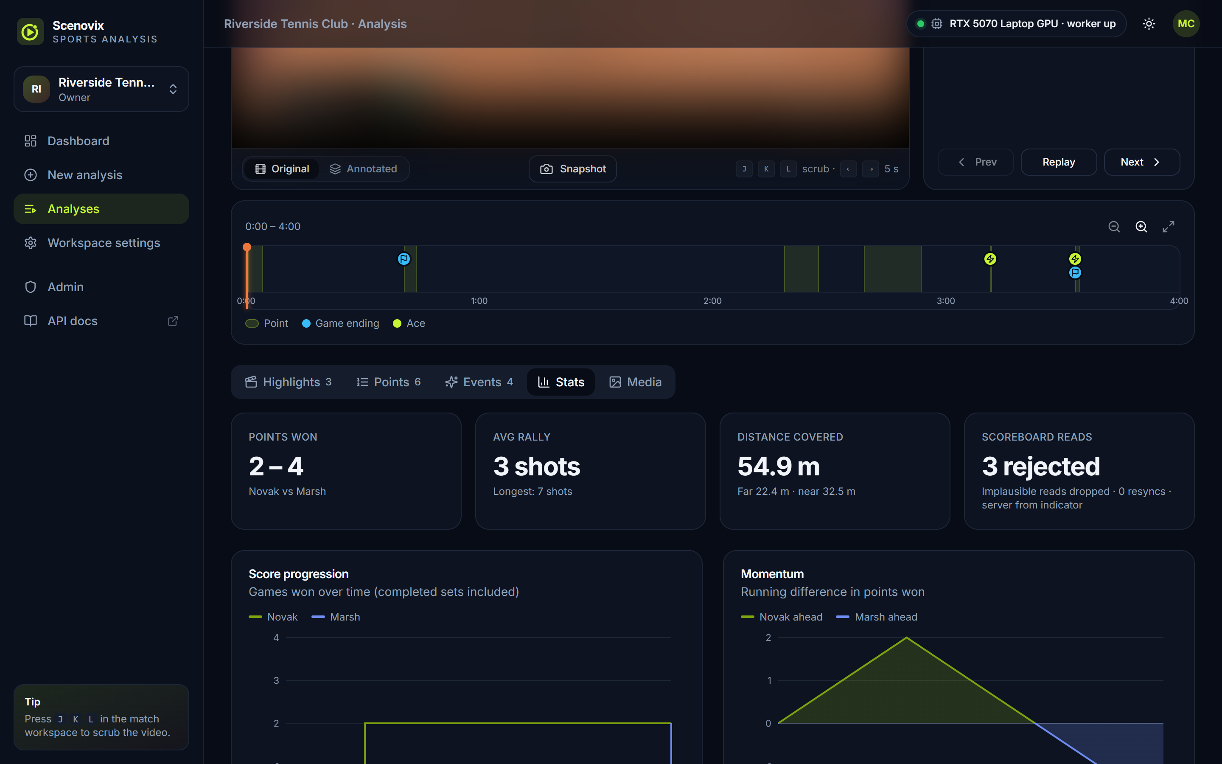Image resolution: width=1222 pixels, height=764 pixels.
Task: Zoom out the timeline
Action: [x=1114, y=227]
